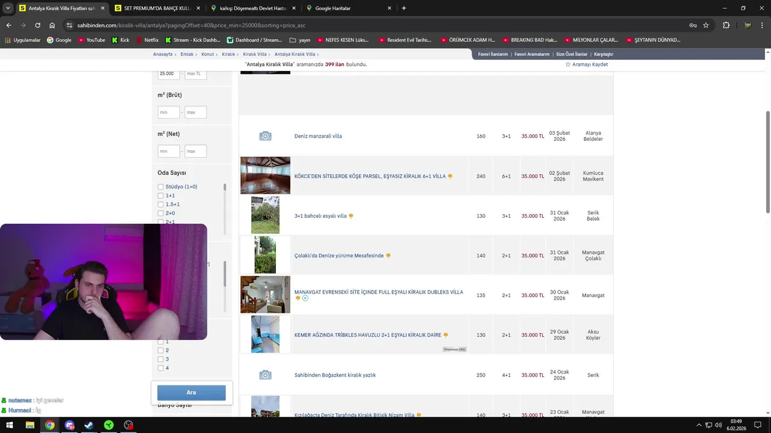Reload the page with the refresh icon
This screenshot has width=771, height=433.
[37, 25]
